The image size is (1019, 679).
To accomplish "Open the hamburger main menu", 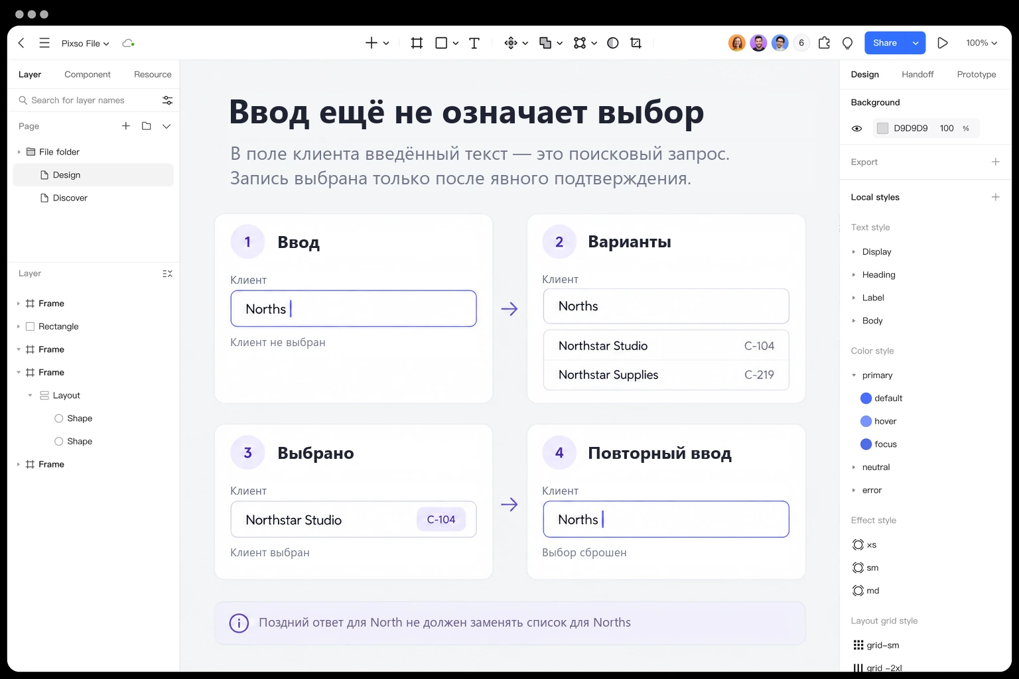I will (x=44, y=43).
